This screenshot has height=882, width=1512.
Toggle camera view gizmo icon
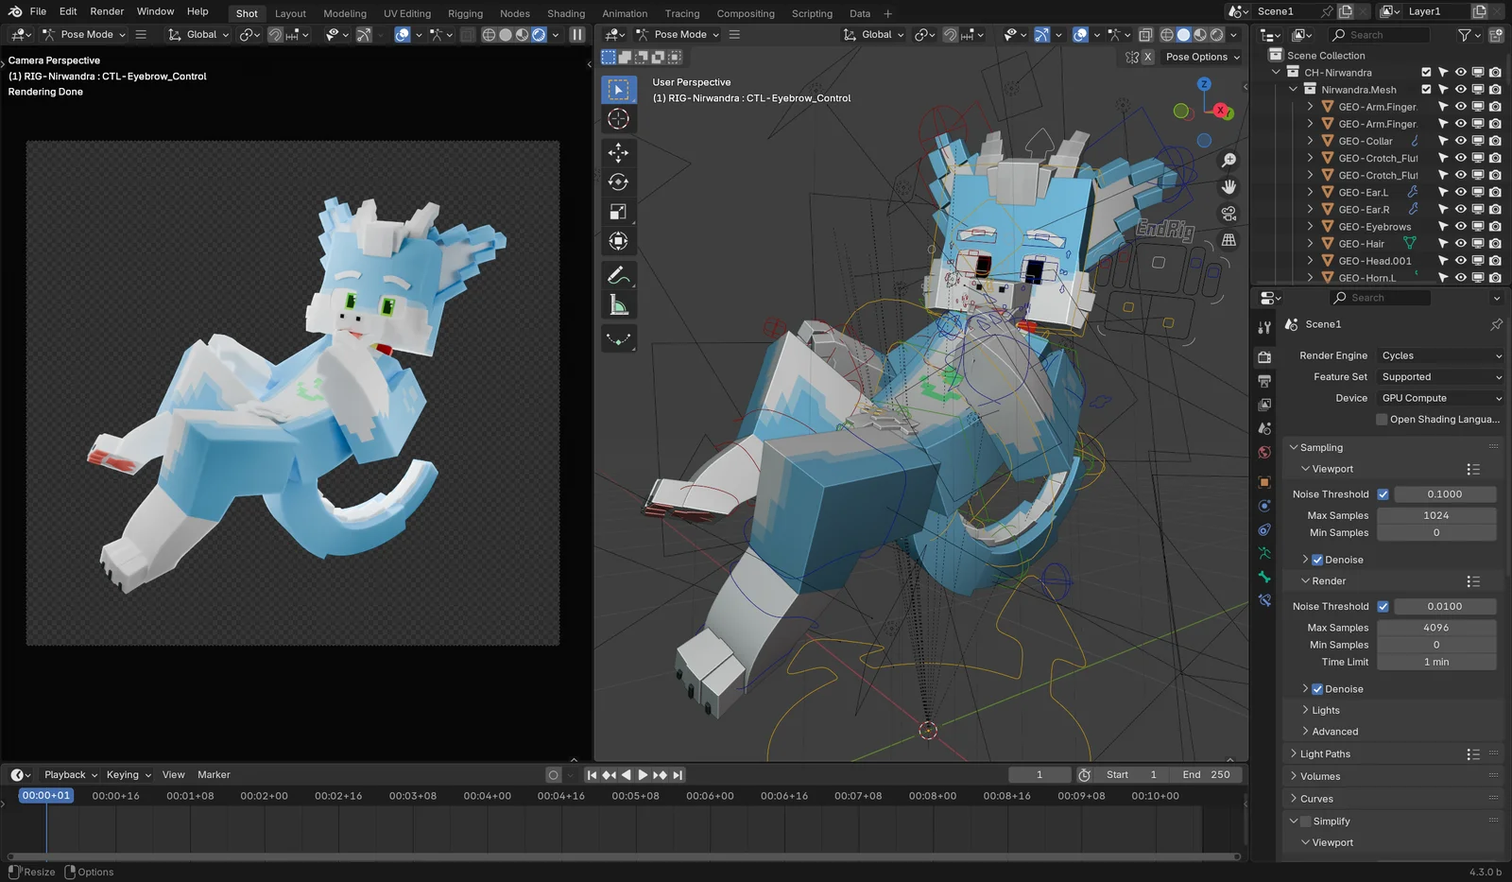tap(1228, 214)
